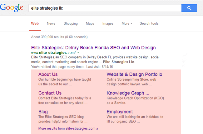Click the Contact Us sitelink
Image resolution: width=203 pixels, height=134 pixels.
point(50,93)
